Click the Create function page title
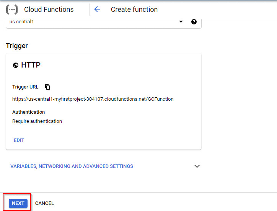 tap(134, 10)
